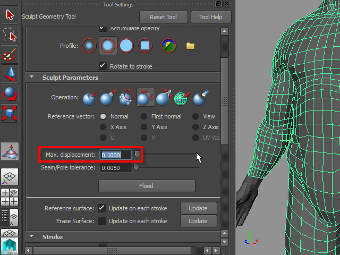The height and width of the screenshot is (255, 340).
Task: Choose the Y Axis reference vector
Action: [144, 127]
